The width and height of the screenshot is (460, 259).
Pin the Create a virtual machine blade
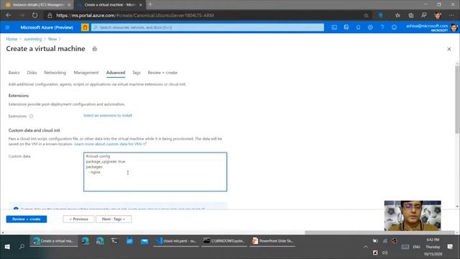(x=94, y=49)
